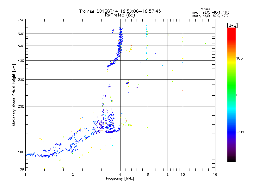Click the y-axis tick label '75'

(x=22, y=170)
